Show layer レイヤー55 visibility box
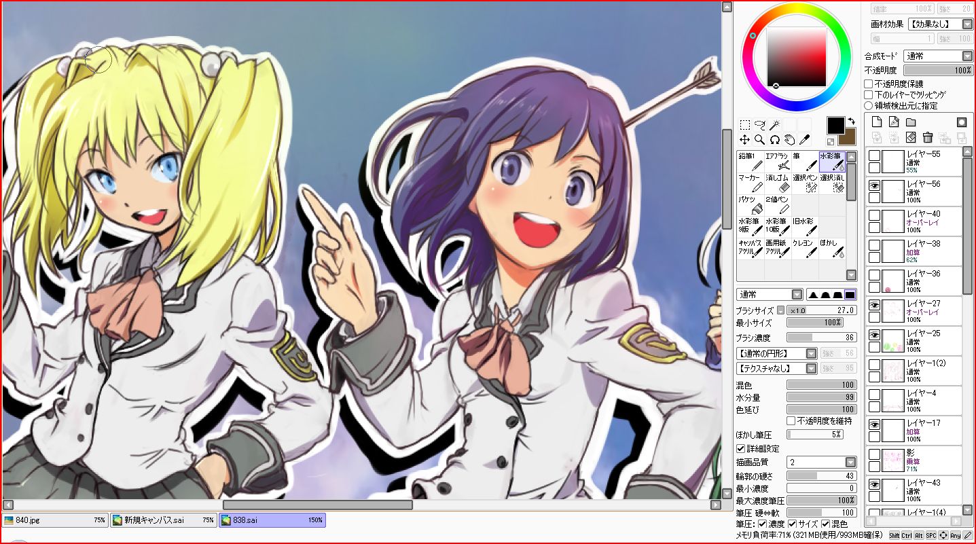This screenshot has height=544, width=976. [874, 155]
